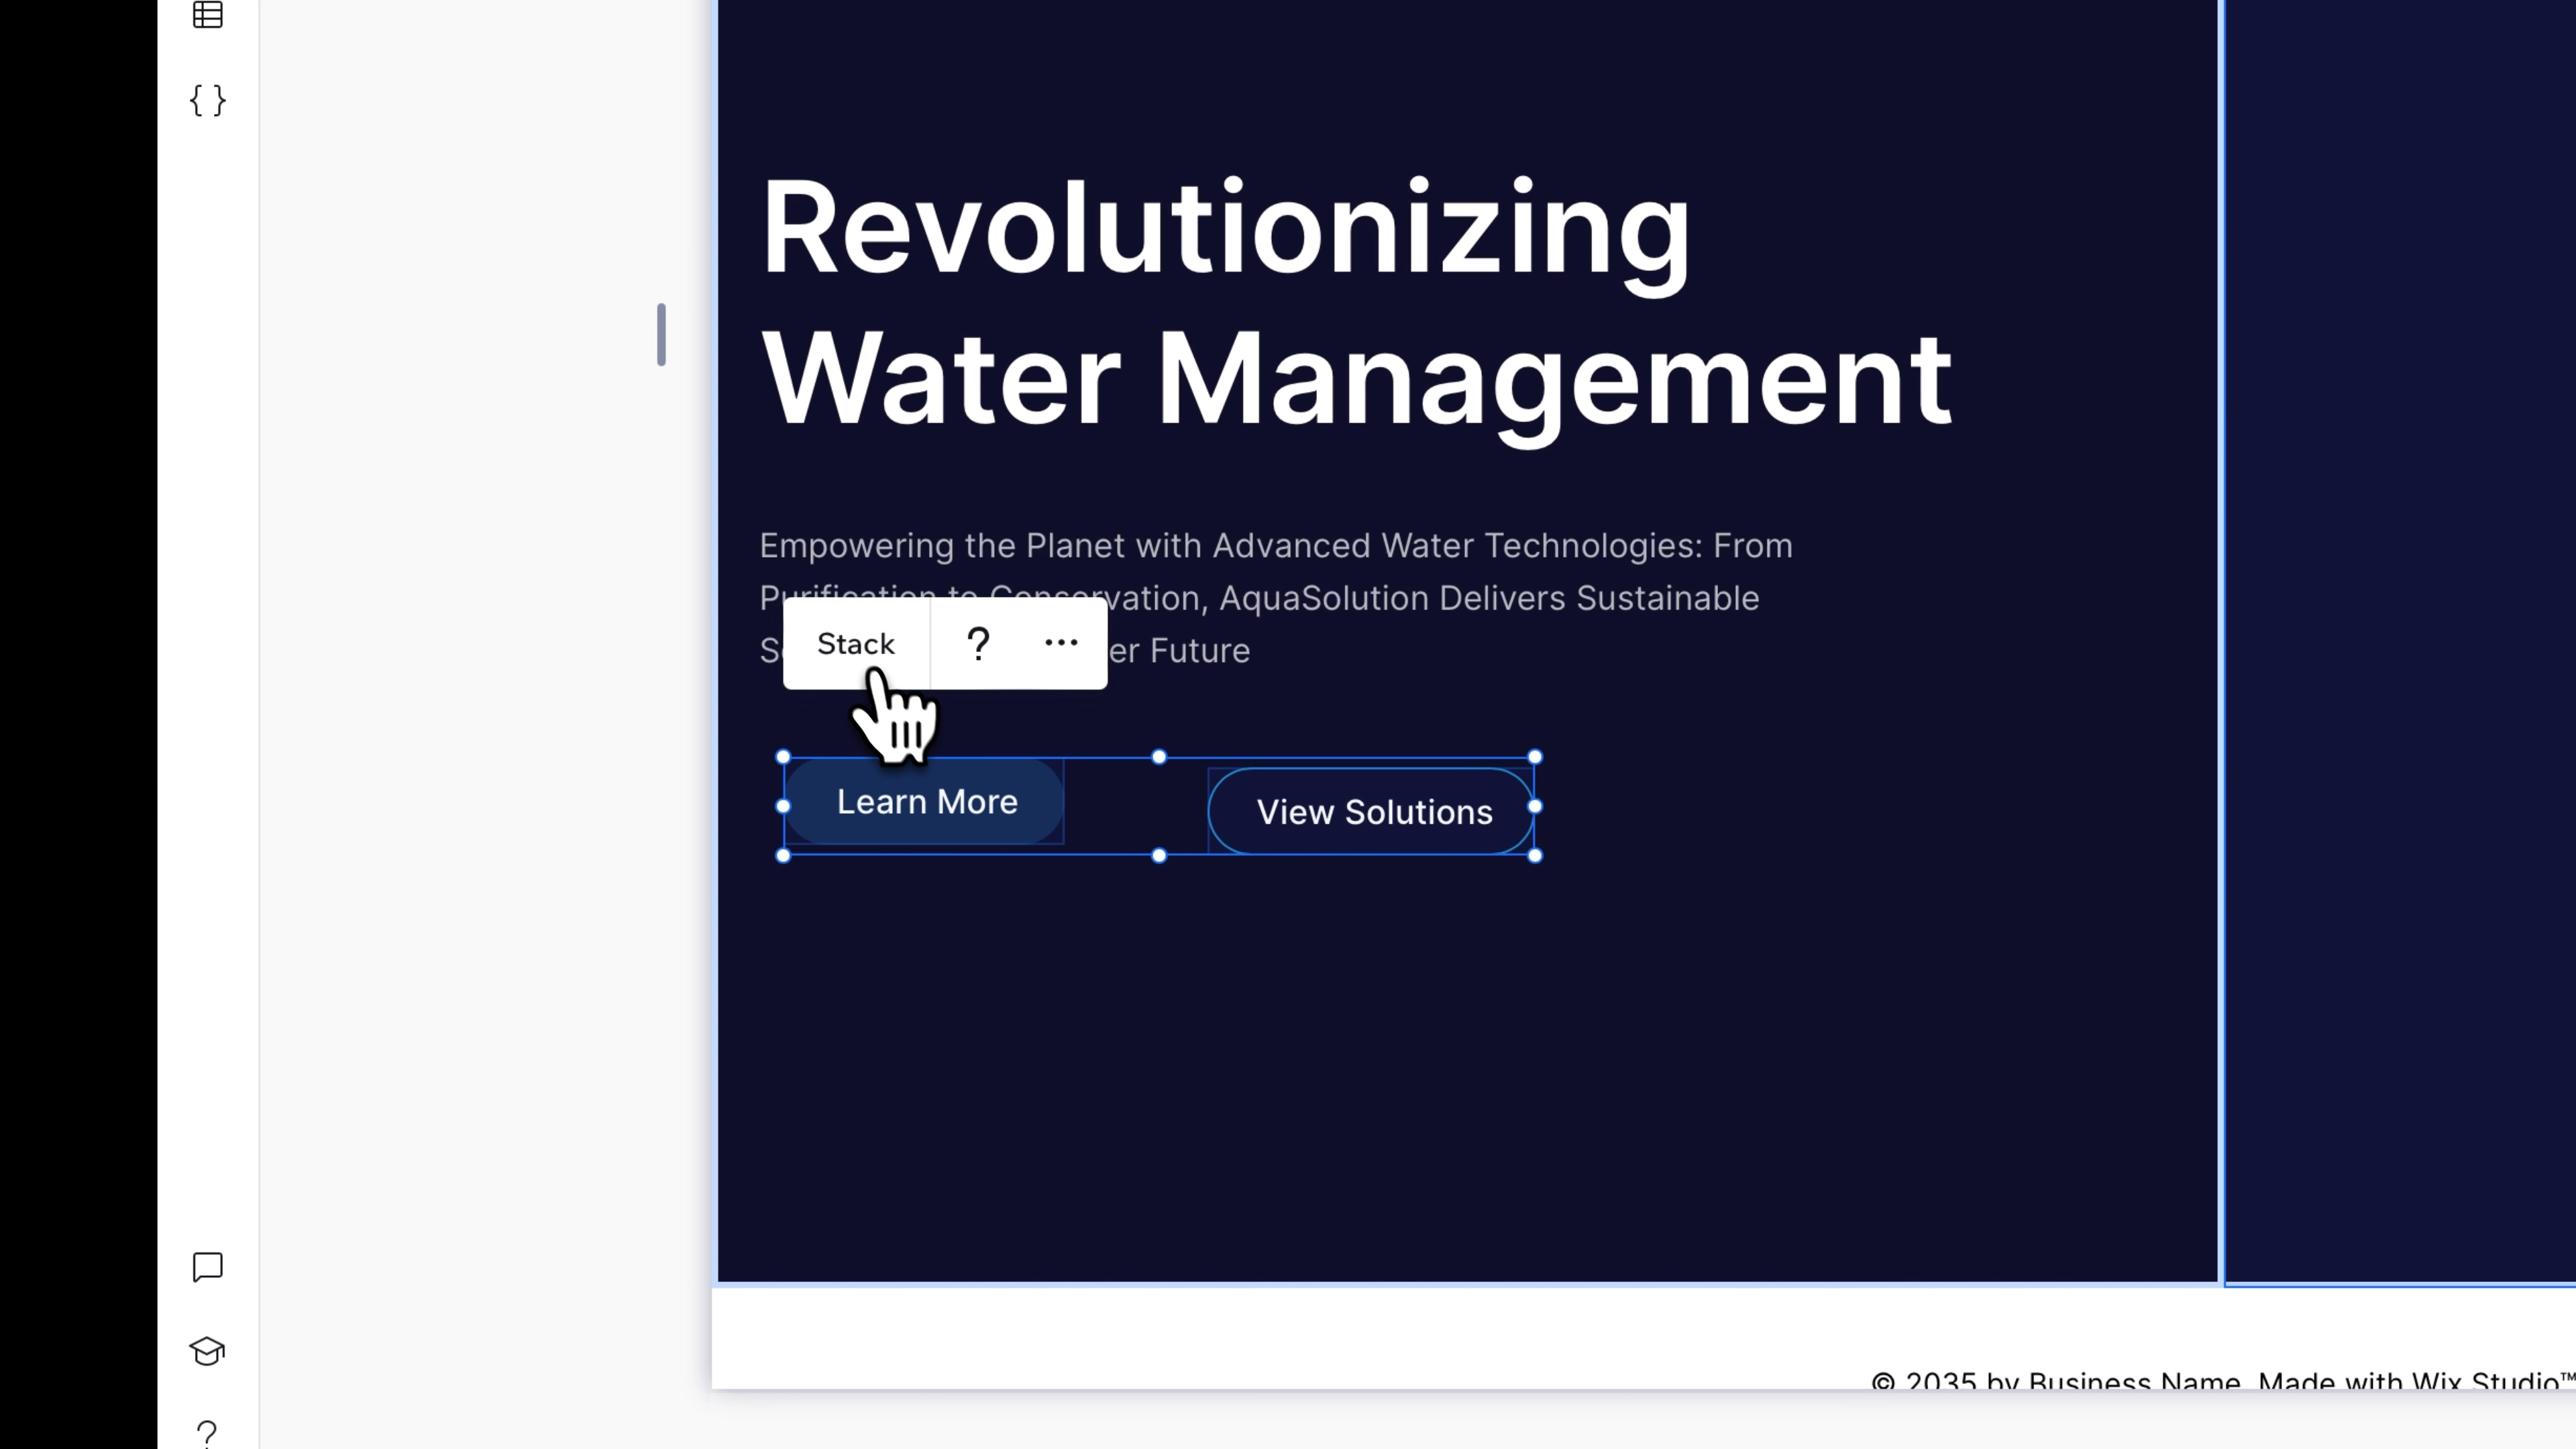Click the left-middle handle of the selection box
Viewport: 2576px width, 1449px height.
(783, 806)
